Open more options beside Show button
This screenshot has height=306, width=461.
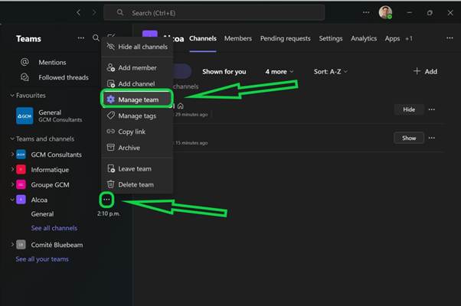(x=432, y=138)
